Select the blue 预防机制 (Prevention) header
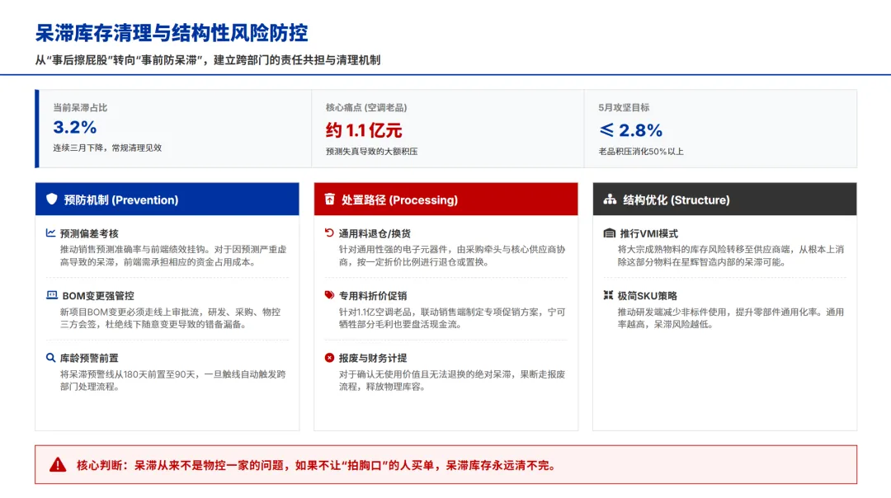The height and width of the screenshot is (498, 891). pyautogui.click(x=167, y=199)
